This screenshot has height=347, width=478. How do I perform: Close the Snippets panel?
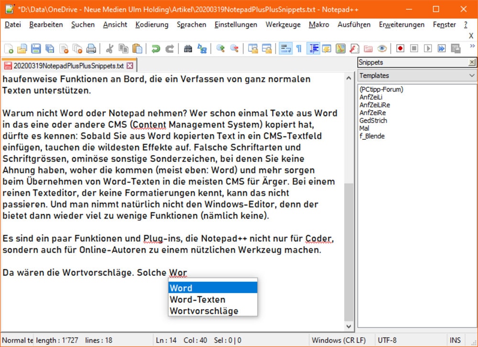(x=472, y=63)
